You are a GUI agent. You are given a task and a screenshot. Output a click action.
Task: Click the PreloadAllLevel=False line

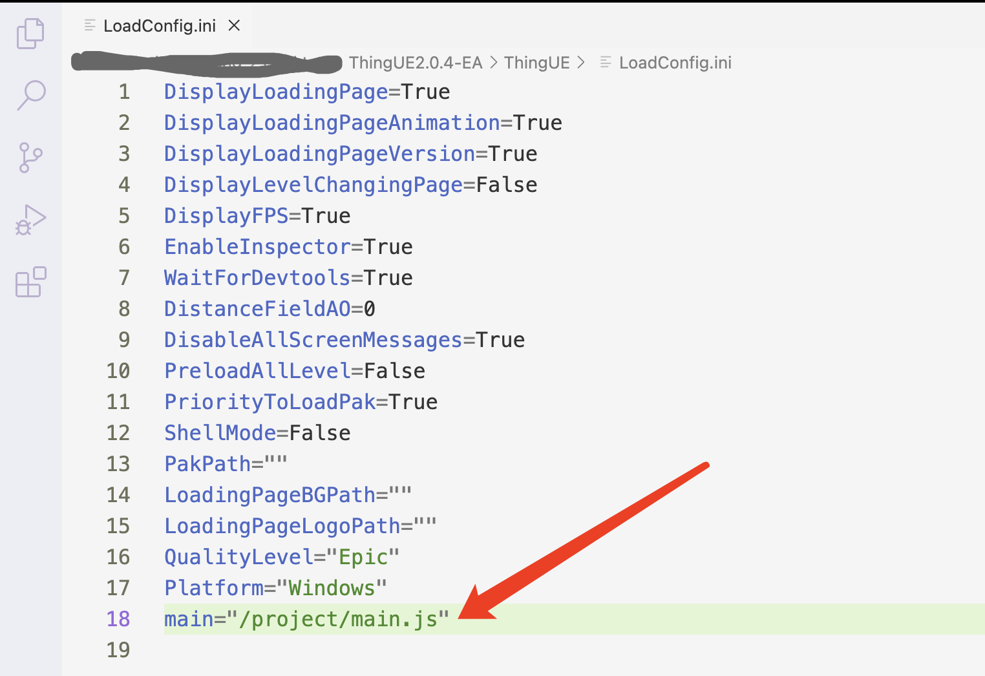pyautogui.click(x=295, y=371)
